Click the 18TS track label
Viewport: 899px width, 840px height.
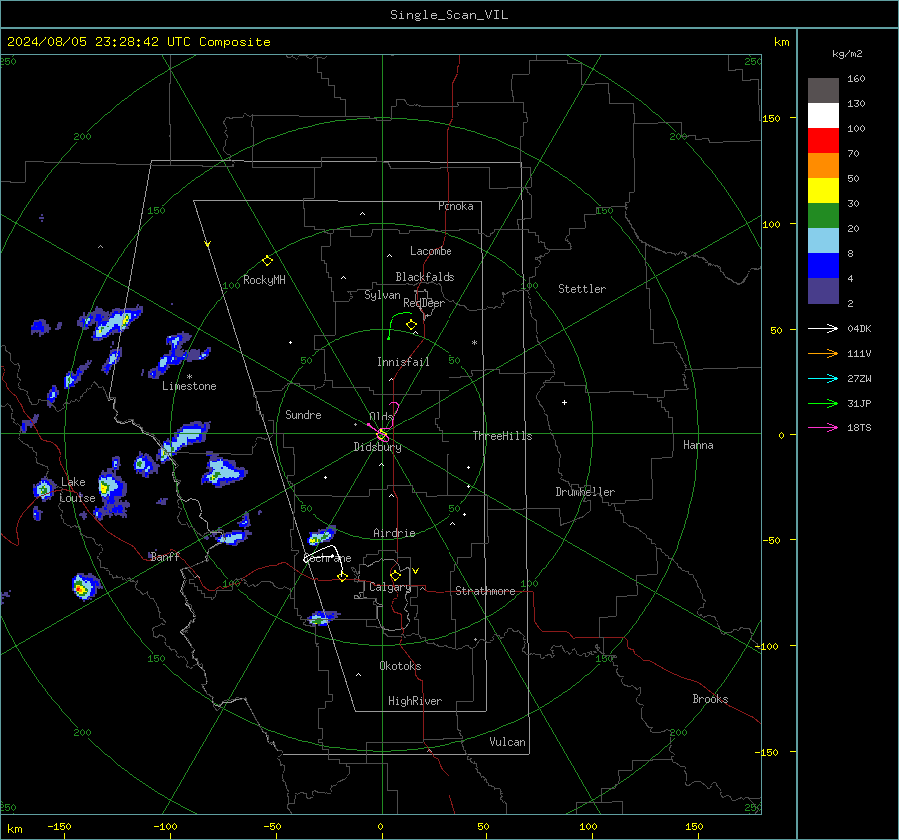859,427
